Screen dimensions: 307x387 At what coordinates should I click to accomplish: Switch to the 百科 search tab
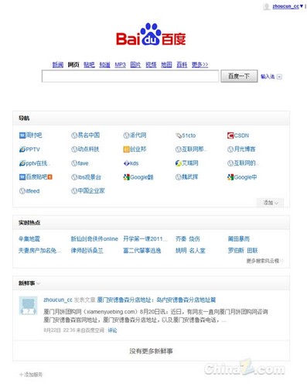tap(182, 64)
